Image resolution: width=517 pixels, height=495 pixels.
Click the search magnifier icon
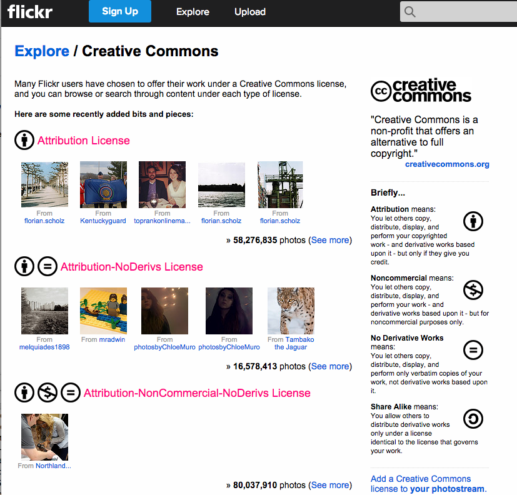pos(409,12)
